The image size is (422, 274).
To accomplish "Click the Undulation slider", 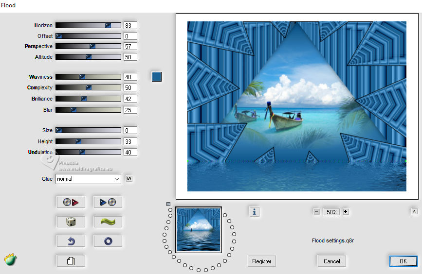I will click(x=88, y=152).
